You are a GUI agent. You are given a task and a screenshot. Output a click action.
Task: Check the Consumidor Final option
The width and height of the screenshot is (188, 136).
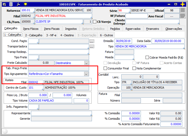(x=105, y=68)
